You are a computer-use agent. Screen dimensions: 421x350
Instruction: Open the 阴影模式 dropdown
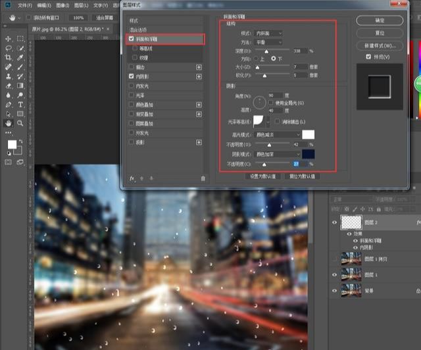coord(277,154)
